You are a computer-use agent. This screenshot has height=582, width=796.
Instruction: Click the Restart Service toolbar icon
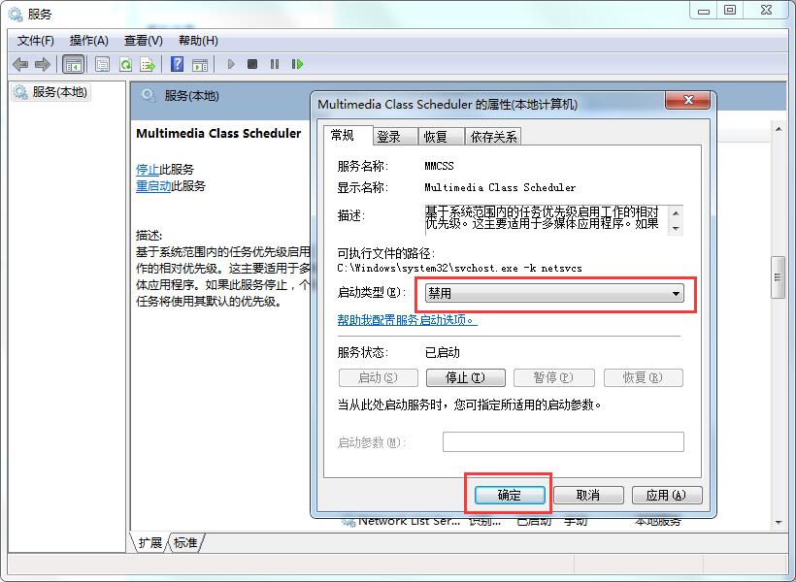298,64
